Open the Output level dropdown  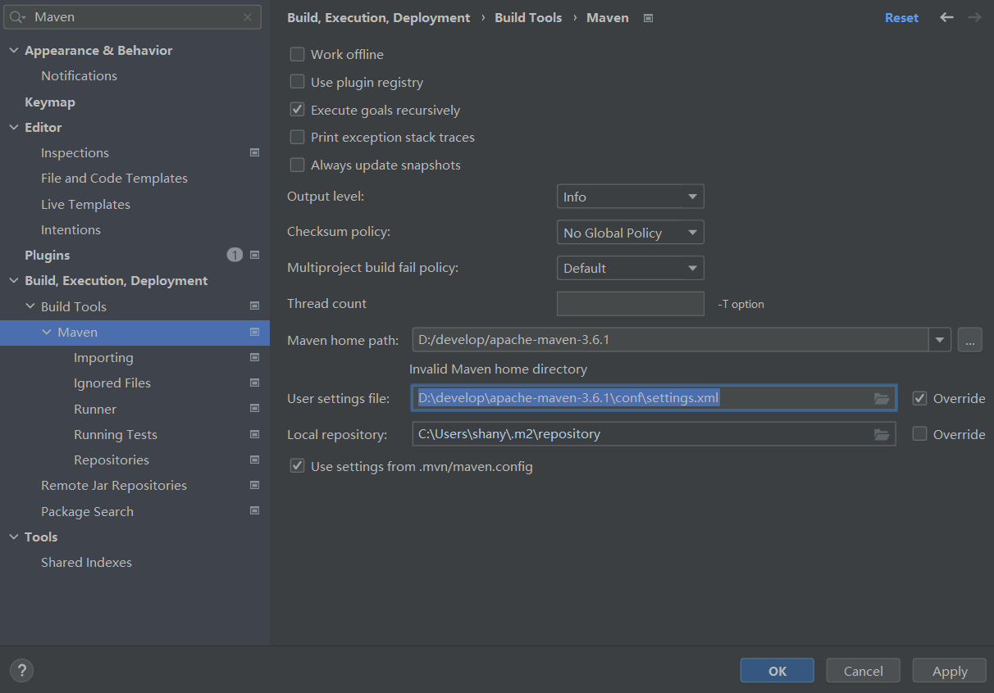coord(630,197)
